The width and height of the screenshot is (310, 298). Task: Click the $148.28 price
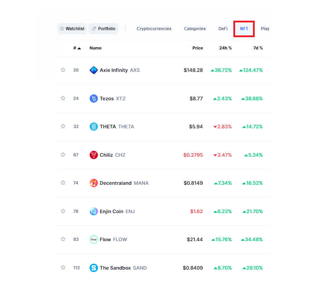pos(193,70)
